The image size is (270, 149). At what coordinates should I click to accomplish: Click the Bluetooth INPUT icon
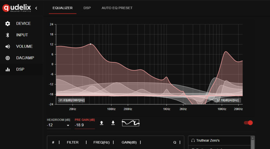(7, 35)
